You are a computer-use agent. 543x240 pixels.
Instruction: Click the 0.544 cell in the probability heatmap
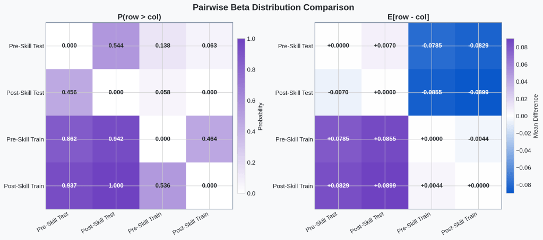[x=116, y=46]
